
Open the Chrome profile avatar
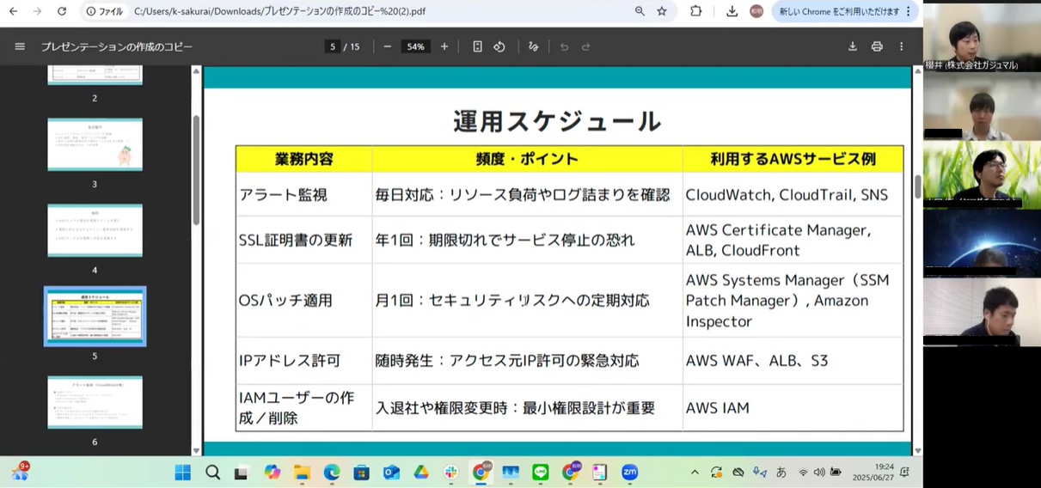[x=756, y=11]
